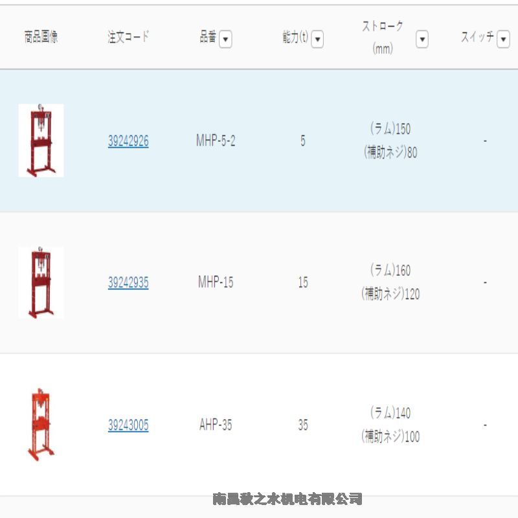This screenshot has width=518, height=518.
Task: Select the MHP-15 model number text
Action: (216, 283)
